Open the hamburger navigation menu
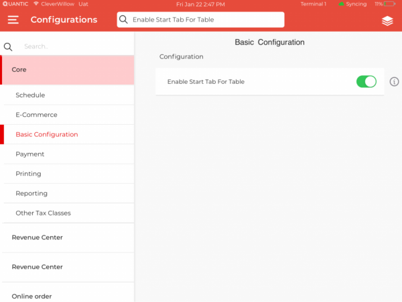Screen dimensions: 402x302 point(13,20)
